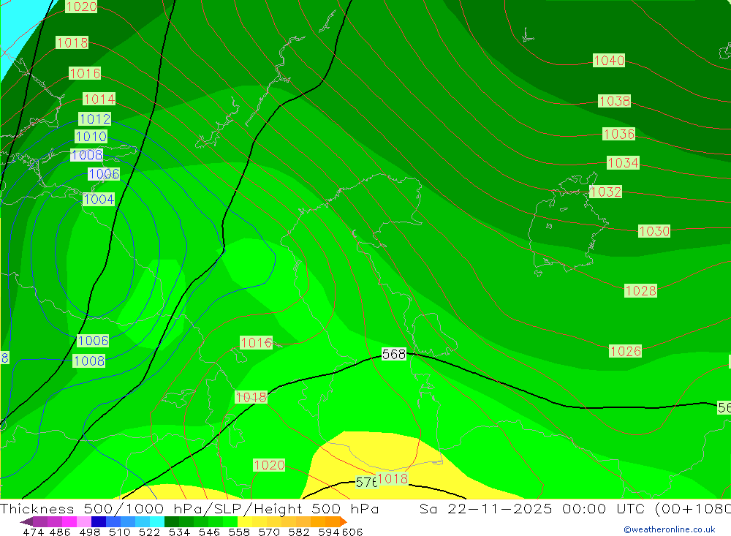
Task: Click the 582 legend value
Action: [x=299, y=532]
